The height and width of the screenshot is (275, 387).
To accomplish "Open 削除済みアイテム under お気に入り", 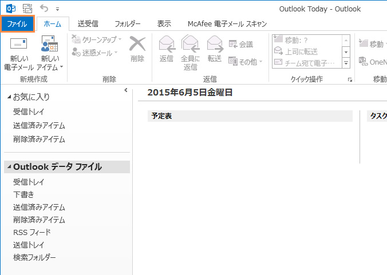I will click(x=39, y=140).
